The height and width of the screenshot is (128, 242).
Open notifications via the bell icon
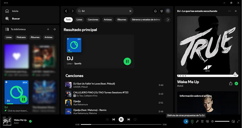[155, 11]
